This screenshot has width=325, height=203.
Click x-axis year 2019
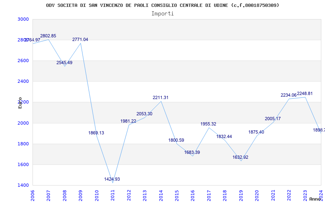point(241,195)
